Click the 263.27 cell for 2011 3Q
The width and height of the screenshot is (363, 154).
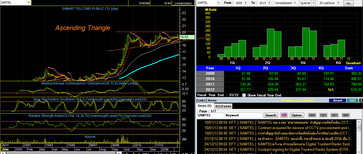[293, 84]
